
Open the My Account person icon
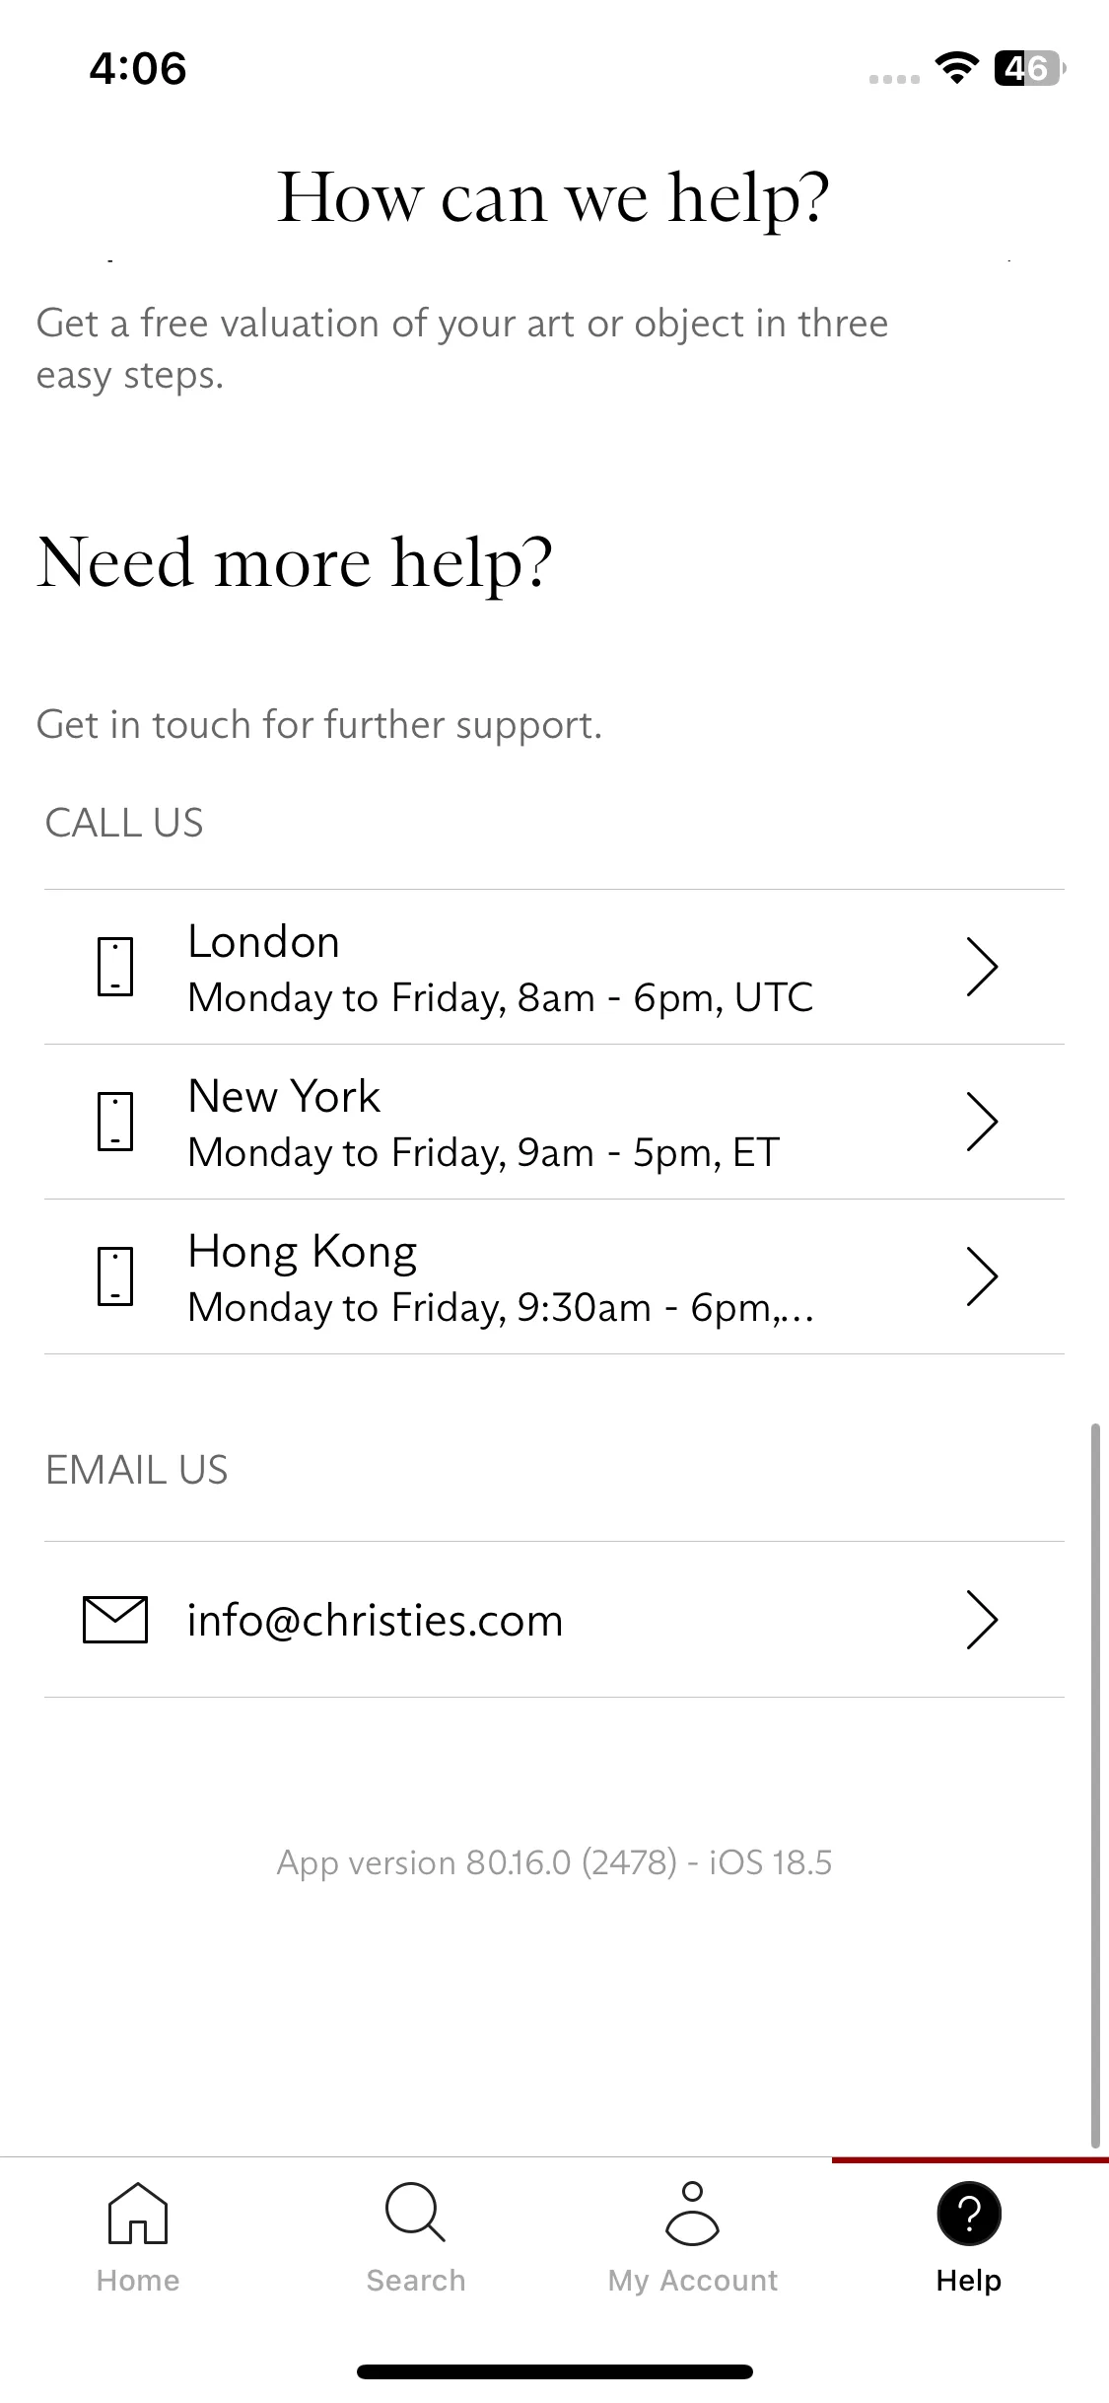coord(693,2213)
